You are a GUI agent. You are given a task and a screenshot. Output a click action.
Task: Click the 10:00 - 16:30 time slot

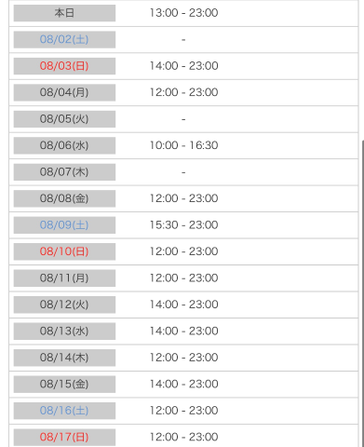pos(183,145)
